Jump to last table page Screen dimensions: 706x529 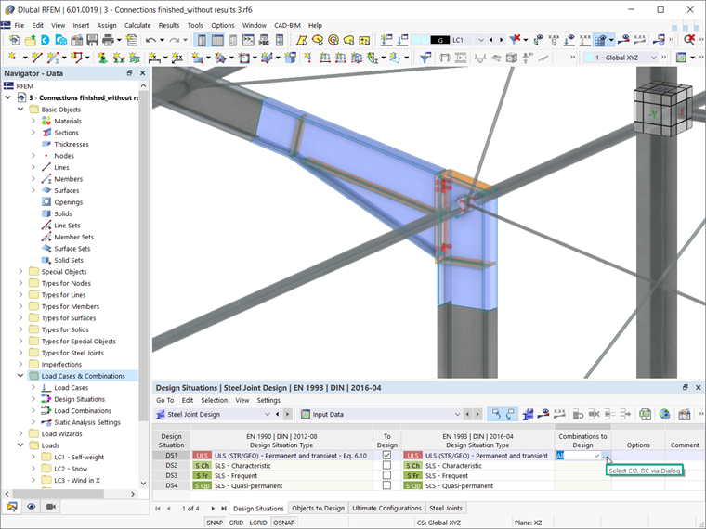pos(223,509)
